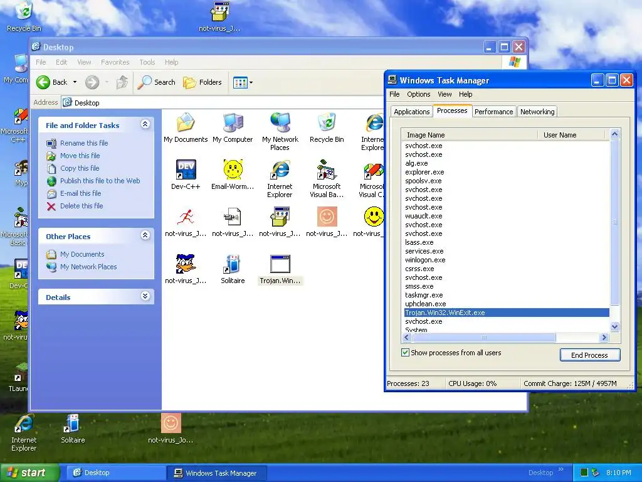This screenshot has height=482, width=642.
Task: Open the Tools menu in Desktop window
Action: [x=147, y=62]
